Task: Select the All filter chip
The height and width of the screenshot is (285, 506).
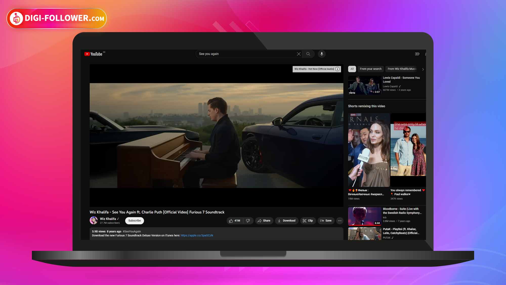Action: pyautogui.click(x=352, y=69)
